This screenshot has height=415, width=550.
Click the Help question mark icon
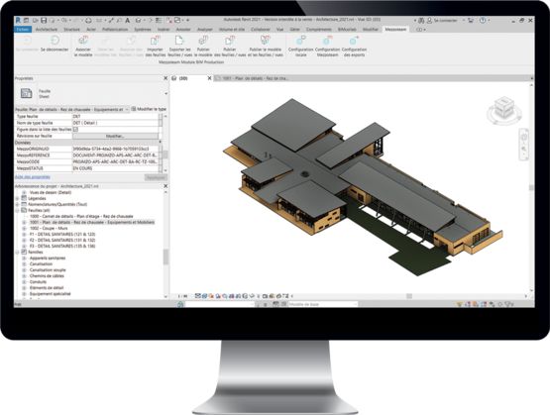[483, 21]
